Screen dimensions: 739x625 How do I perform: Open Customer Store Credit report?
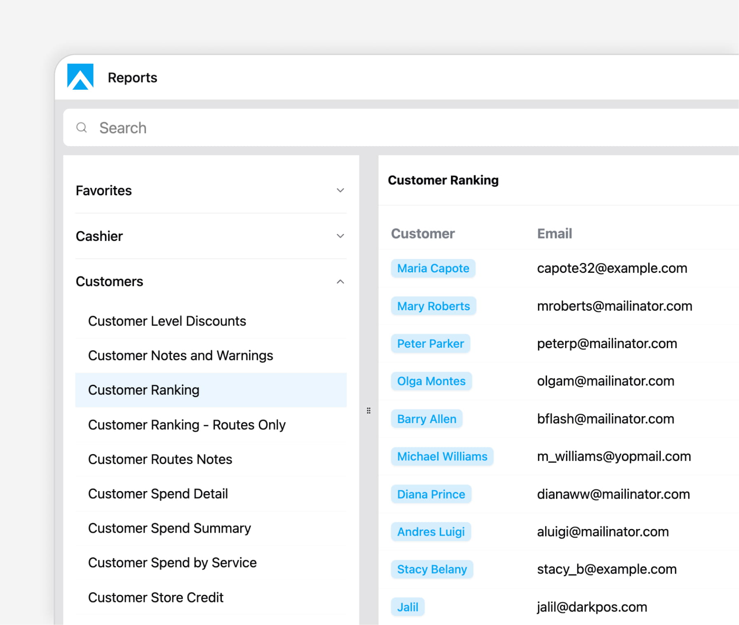[211, 597]
